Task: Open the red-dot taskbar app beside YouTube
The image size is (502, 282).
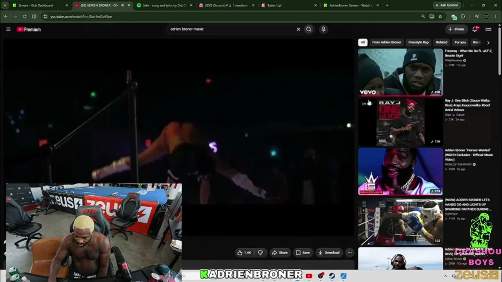Action: (321, 276)
